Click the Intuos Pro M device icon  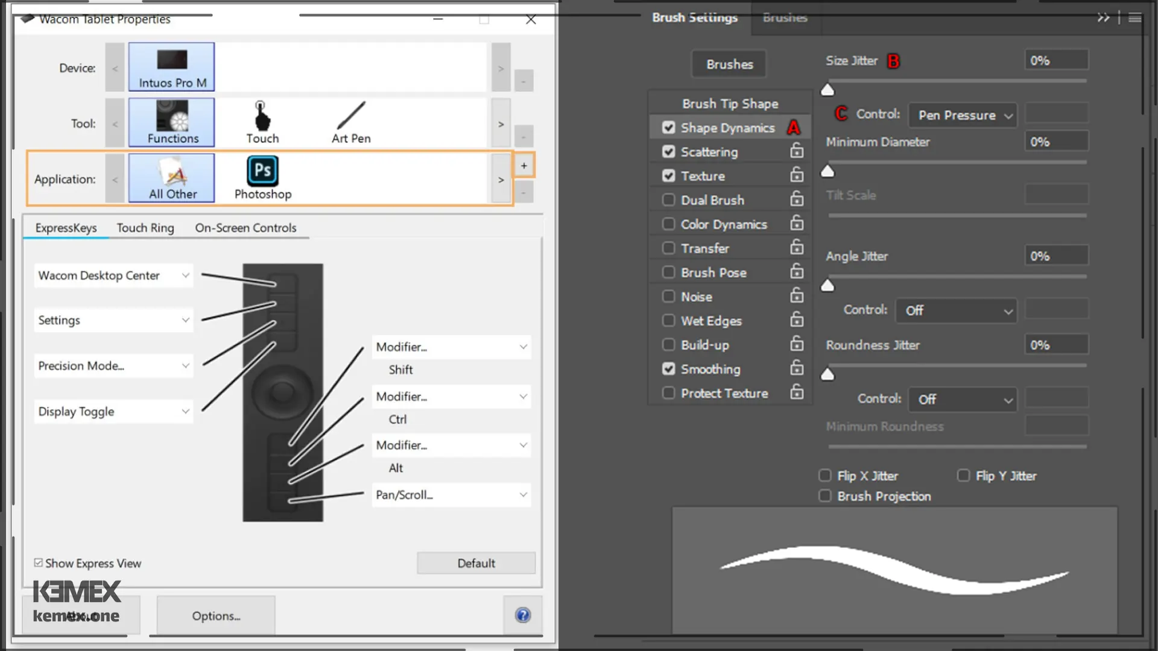pos(172,67)
